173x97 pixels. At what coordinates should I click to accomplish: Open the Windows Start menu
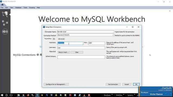click(x=2, y=95)
